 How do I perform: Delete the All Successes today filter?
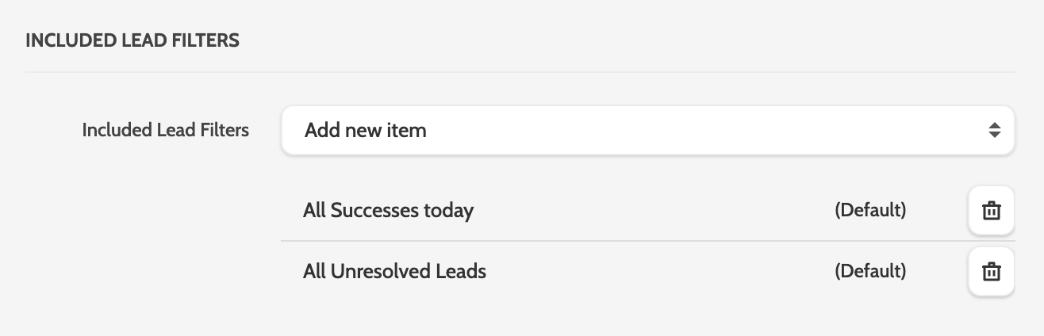point(991,211)
